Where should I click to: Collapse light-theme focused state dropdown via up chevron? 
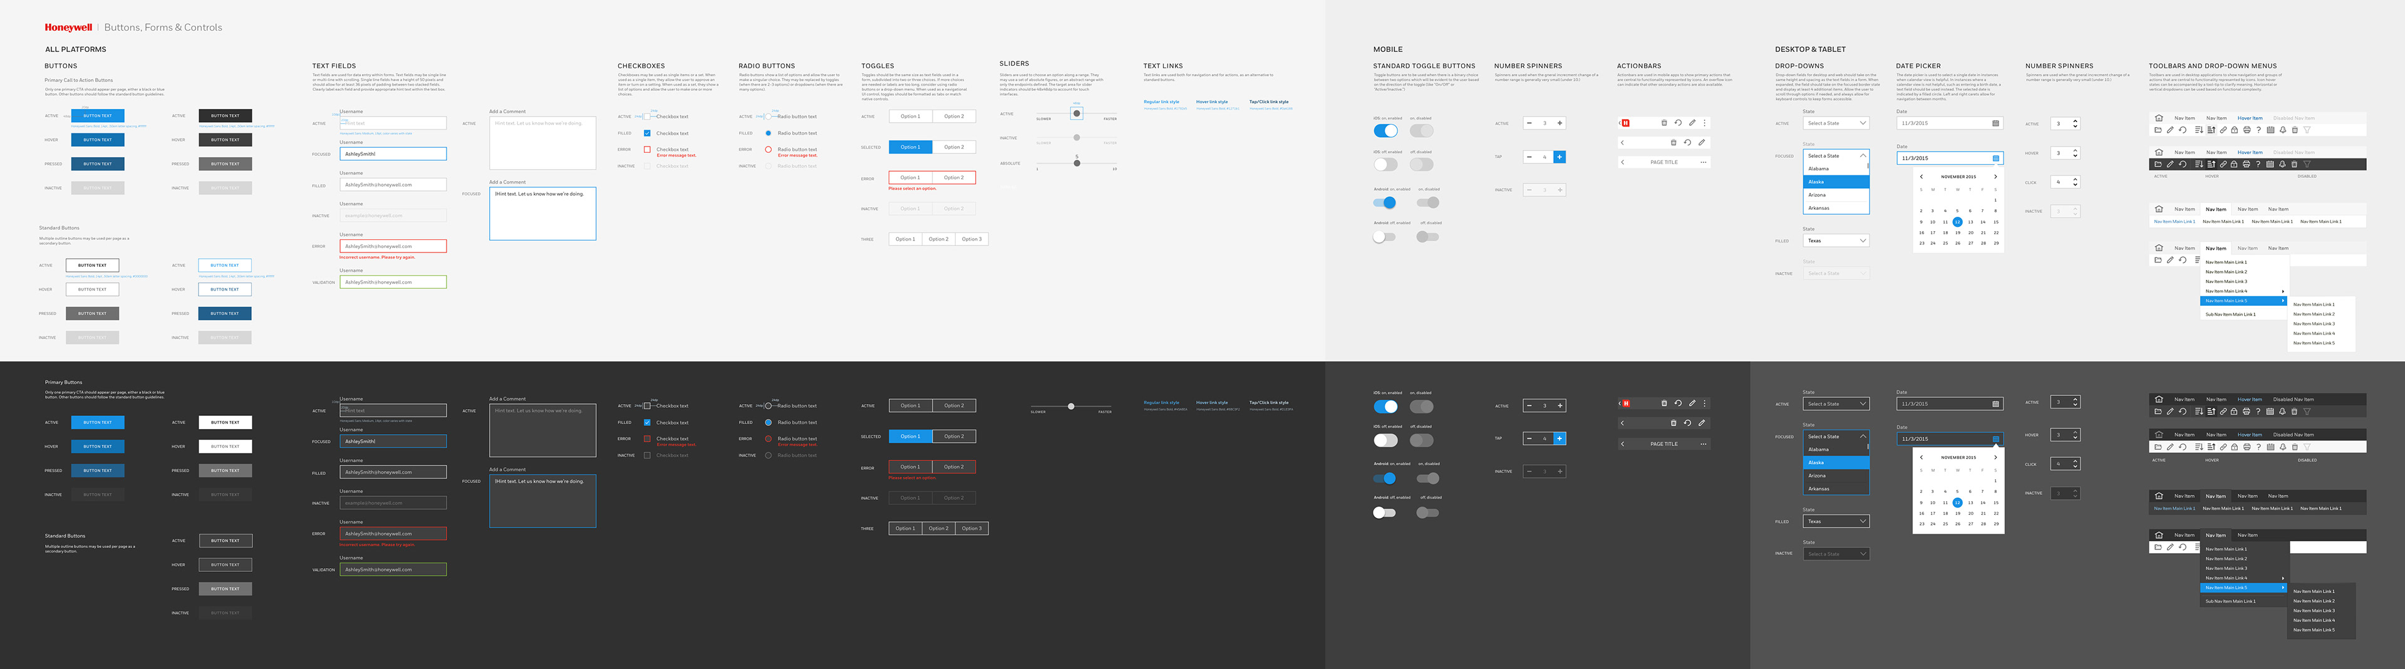click(x=1863, y=156)
